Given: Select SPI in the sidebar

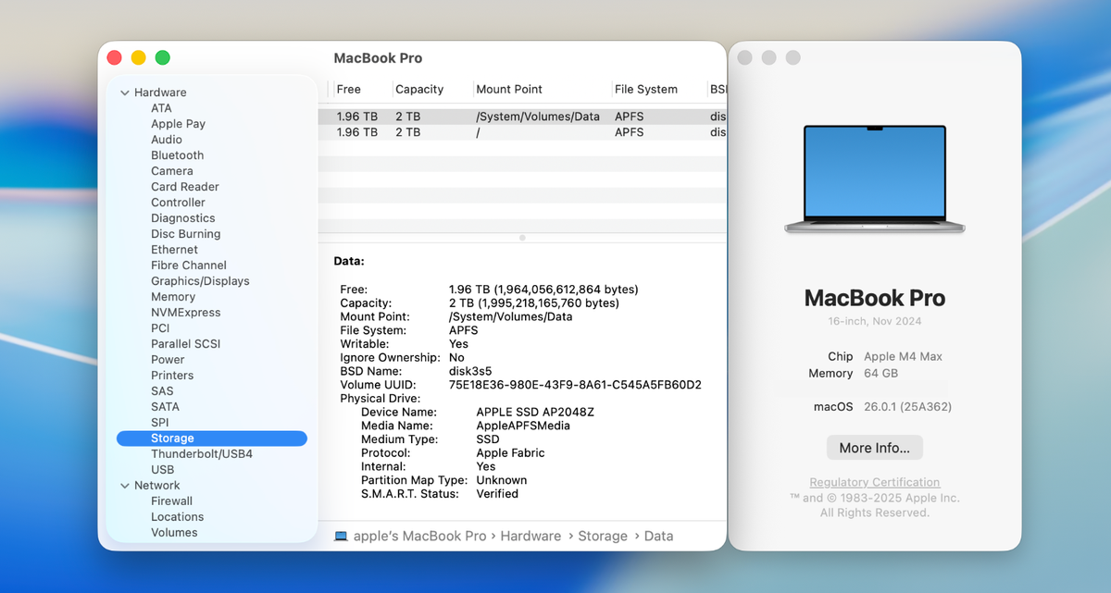Looking at the screenshot, I should click(160, 423).
